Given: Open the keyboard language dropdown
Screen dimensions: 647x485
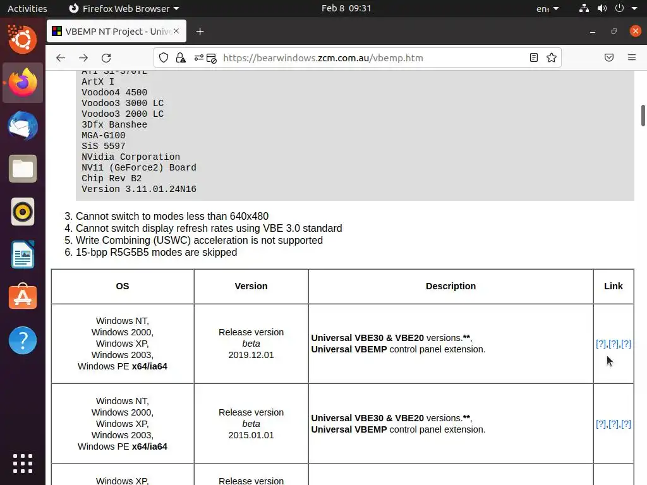Looking at the screenshot, I should point(548,8).
